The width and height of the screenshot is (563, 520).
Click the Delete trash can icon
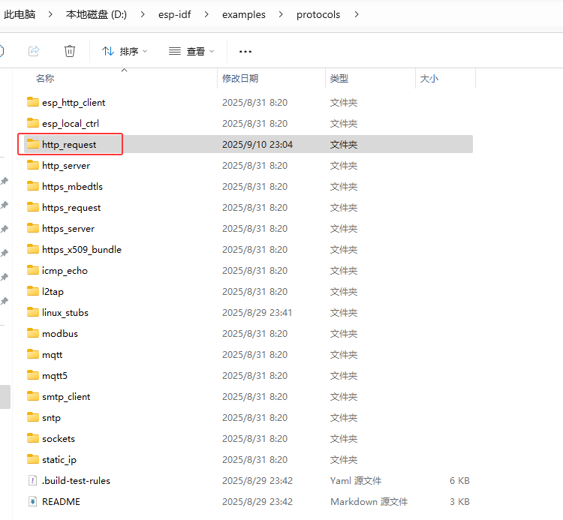point(70,51)
